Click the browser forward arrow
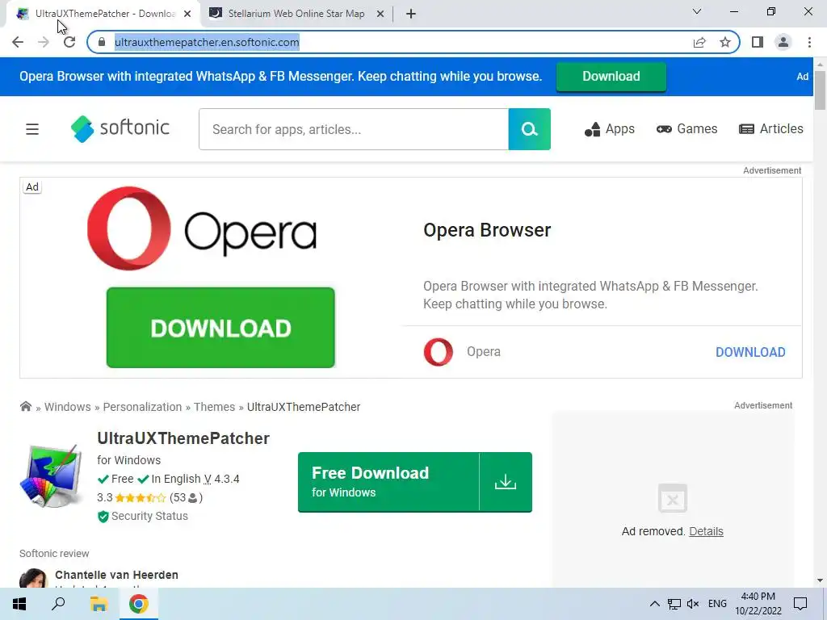Screen dimensions: 827x620 point(44,42)
